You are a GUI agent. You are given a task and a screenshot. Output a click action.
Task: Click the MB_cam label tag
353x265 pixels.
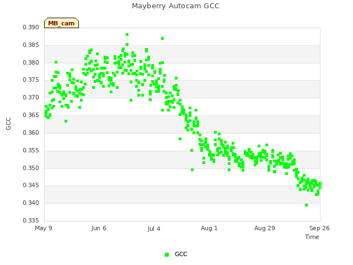click(x=61, y=23)
